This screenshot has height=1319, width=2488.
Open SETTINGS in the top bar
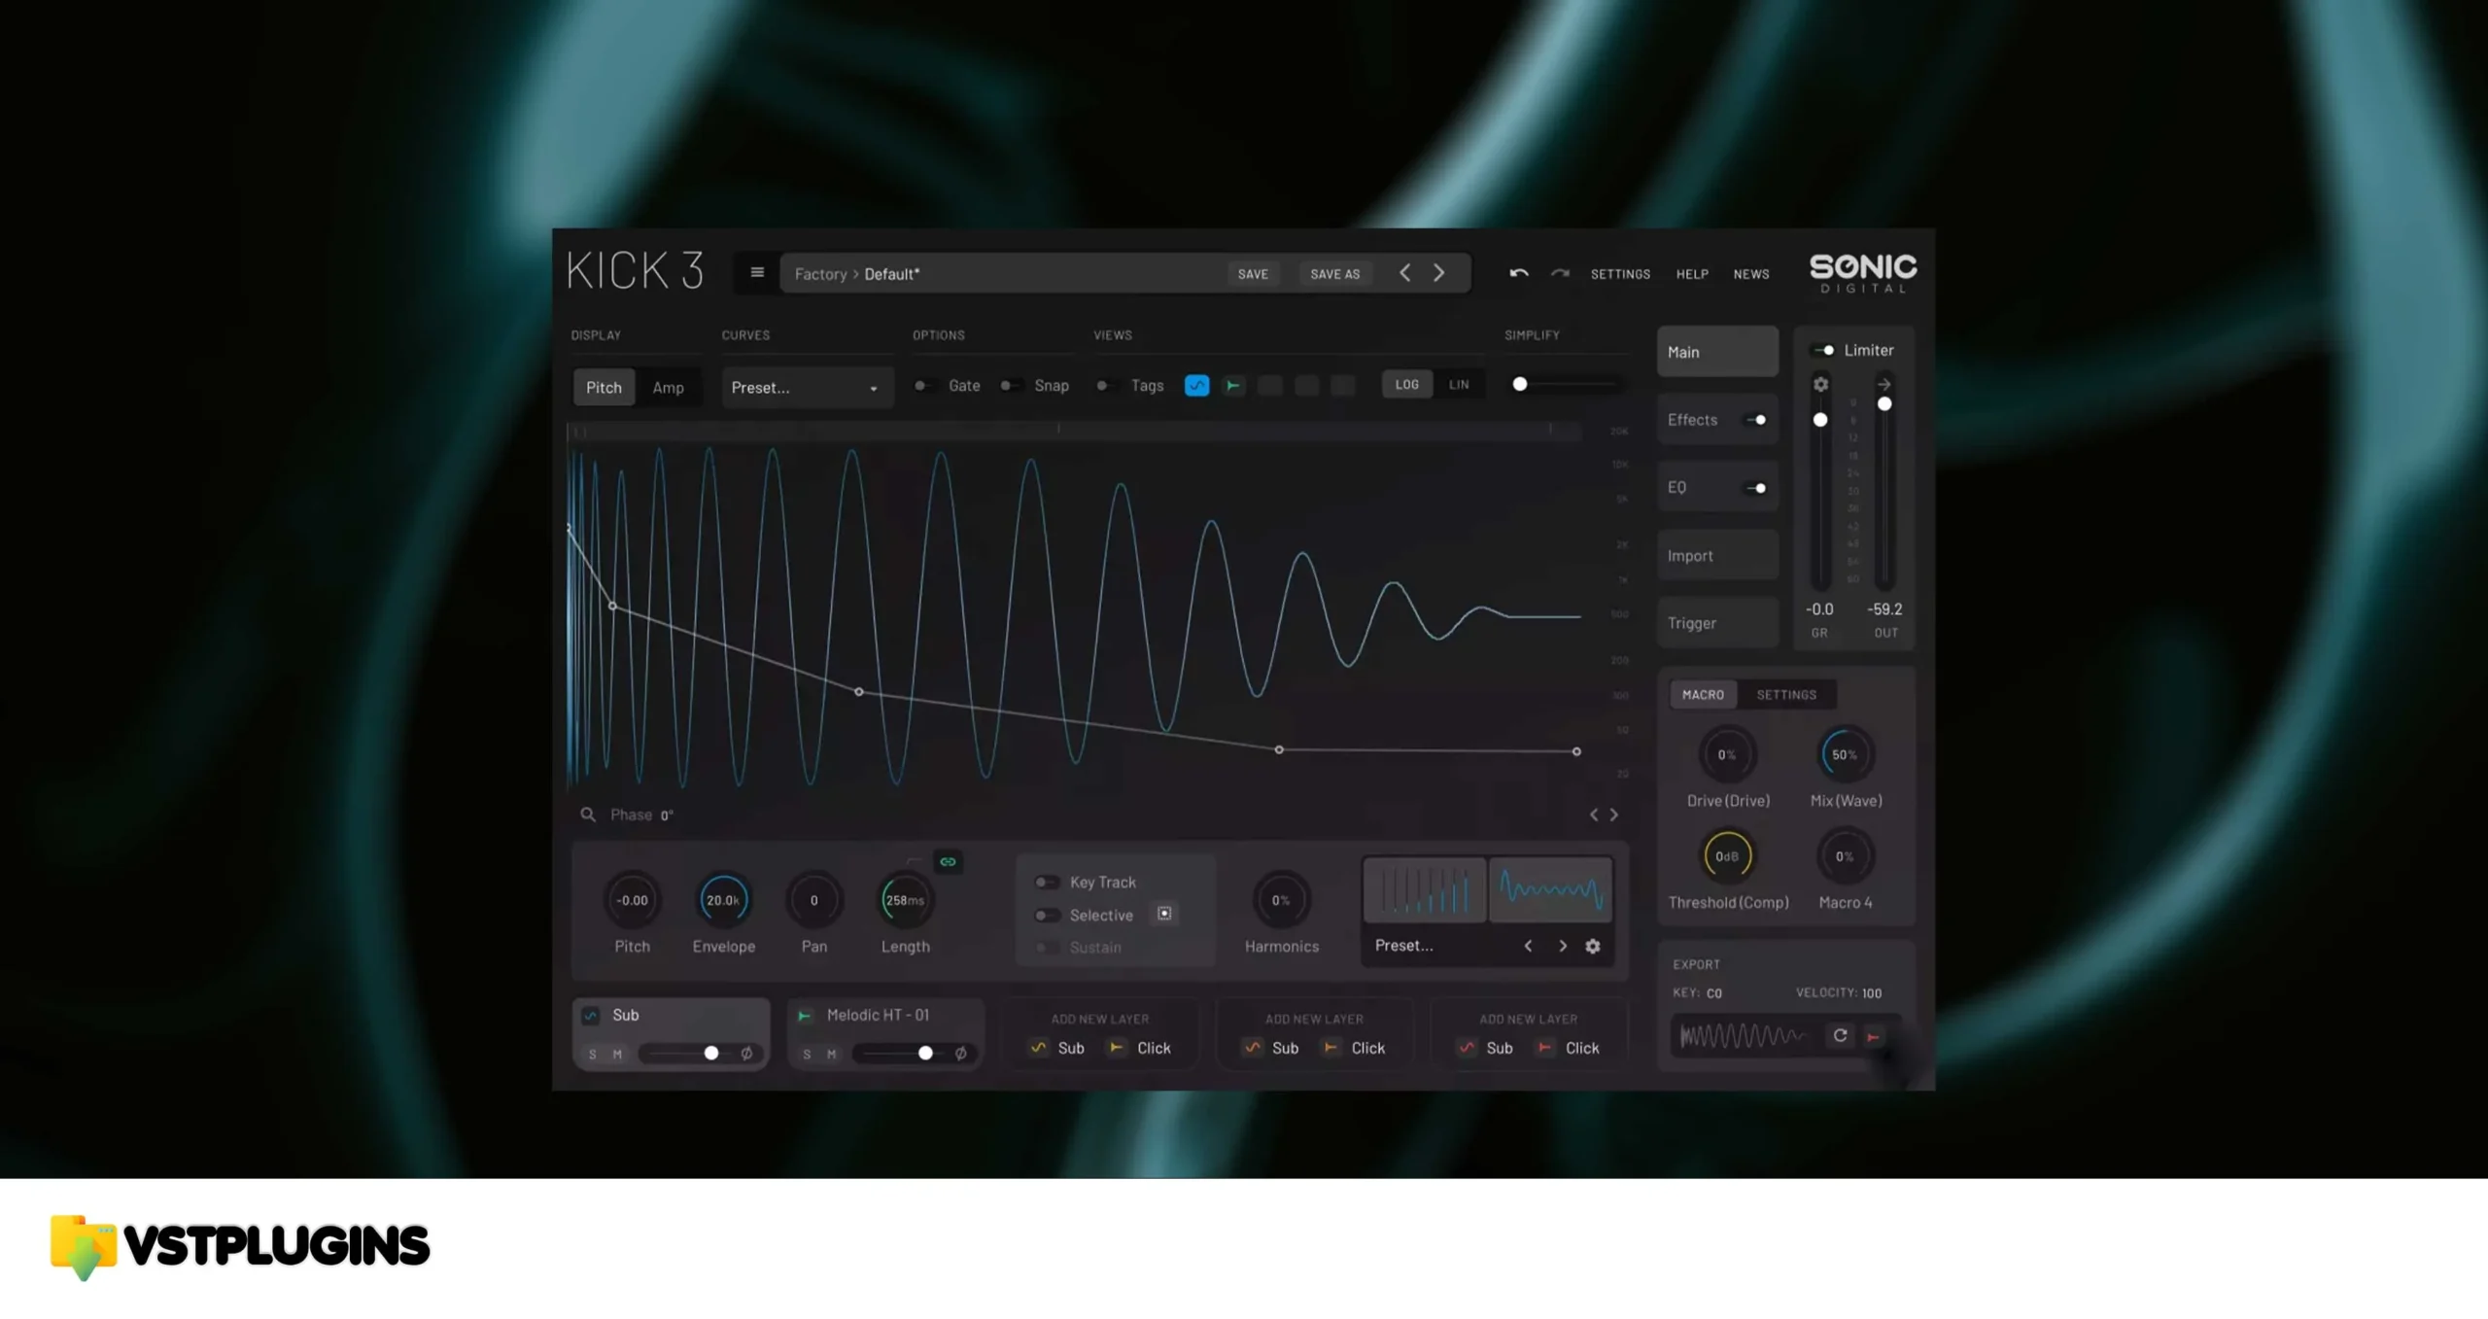click(1620, 274)
